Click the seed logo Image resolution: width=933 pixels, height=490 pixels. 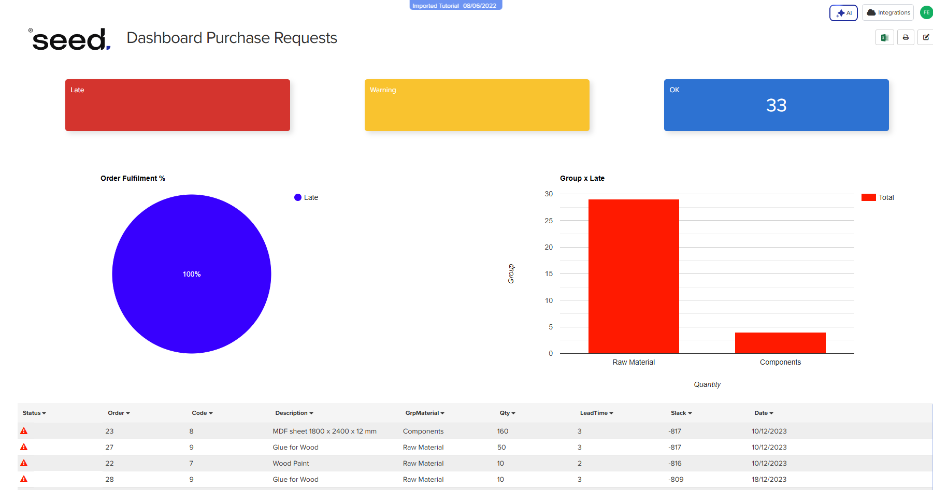70,39
